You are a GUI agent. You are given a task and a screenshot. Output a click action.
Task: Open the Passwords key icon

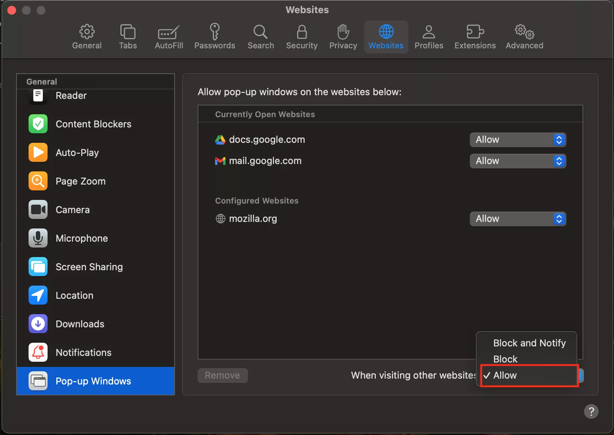(x=215, y=32)
